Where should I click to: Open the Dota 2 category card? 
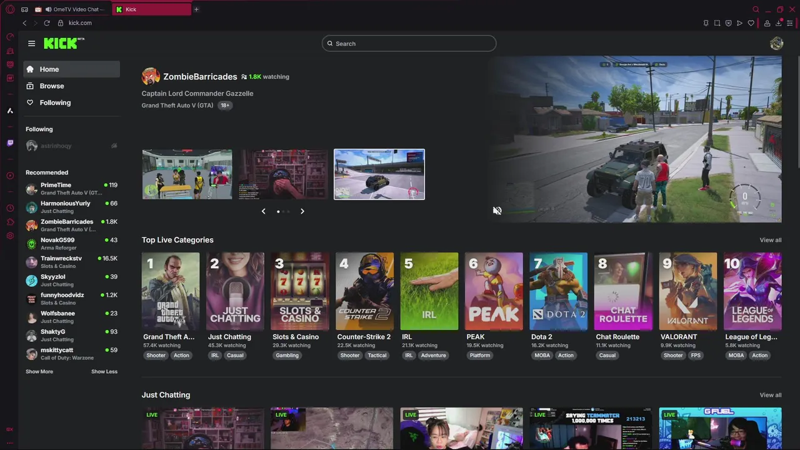coord(559,291)
